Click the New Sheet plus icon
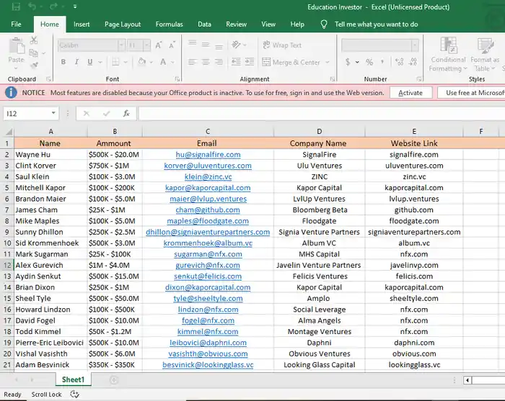The width and height of the screenshot is (505, 401). click(114, 380)
